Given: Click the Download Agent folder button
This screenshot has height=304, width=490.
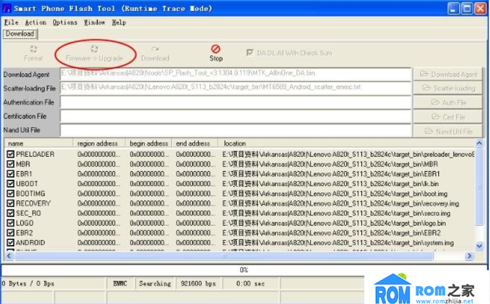Looking at the screenshot, I should [448, 74].
